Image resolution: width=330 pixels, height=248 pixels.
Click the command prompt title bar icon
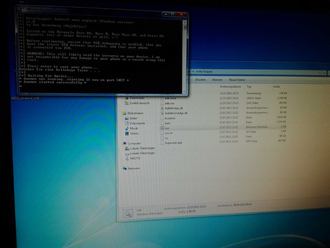pyautogui.click(x=19, y=9)
